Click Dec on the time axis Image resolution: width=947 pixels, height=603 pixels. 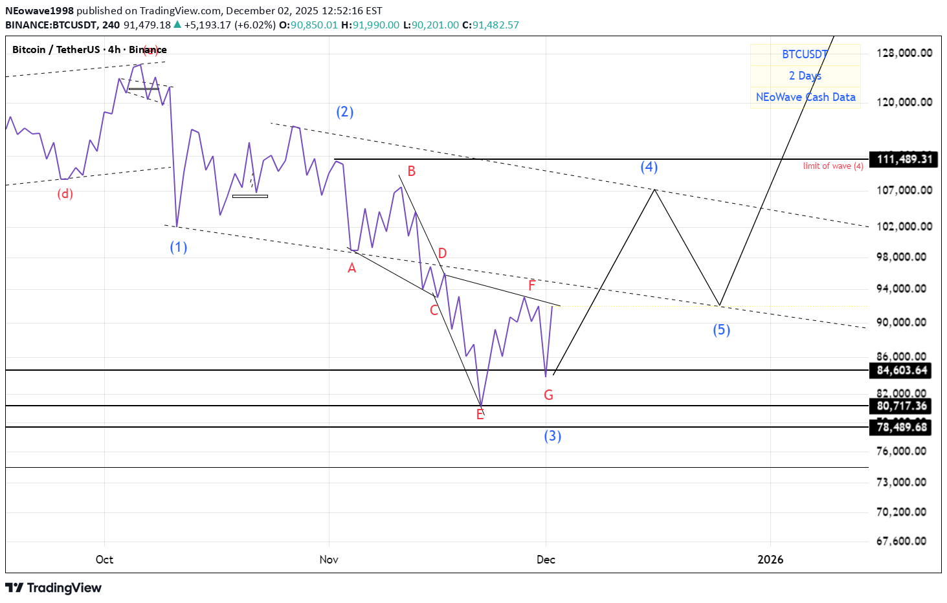[x=546, y=560]
